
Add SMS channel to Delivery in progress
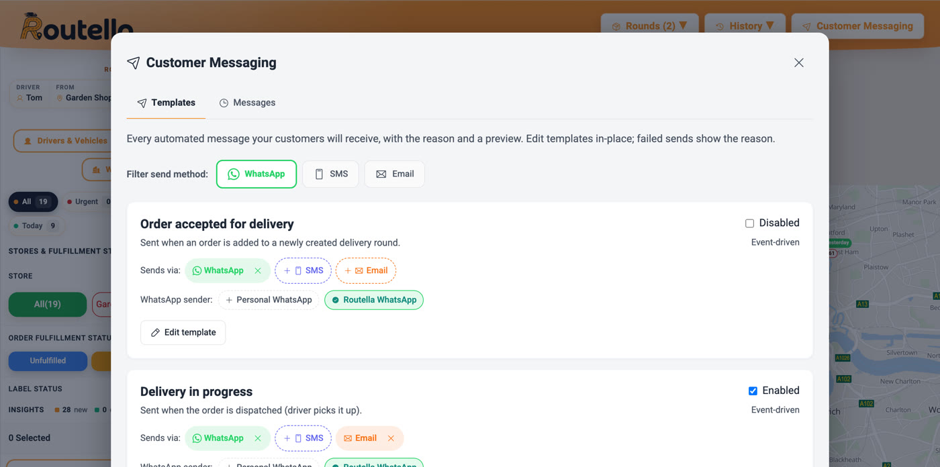(x=303, y=438)
